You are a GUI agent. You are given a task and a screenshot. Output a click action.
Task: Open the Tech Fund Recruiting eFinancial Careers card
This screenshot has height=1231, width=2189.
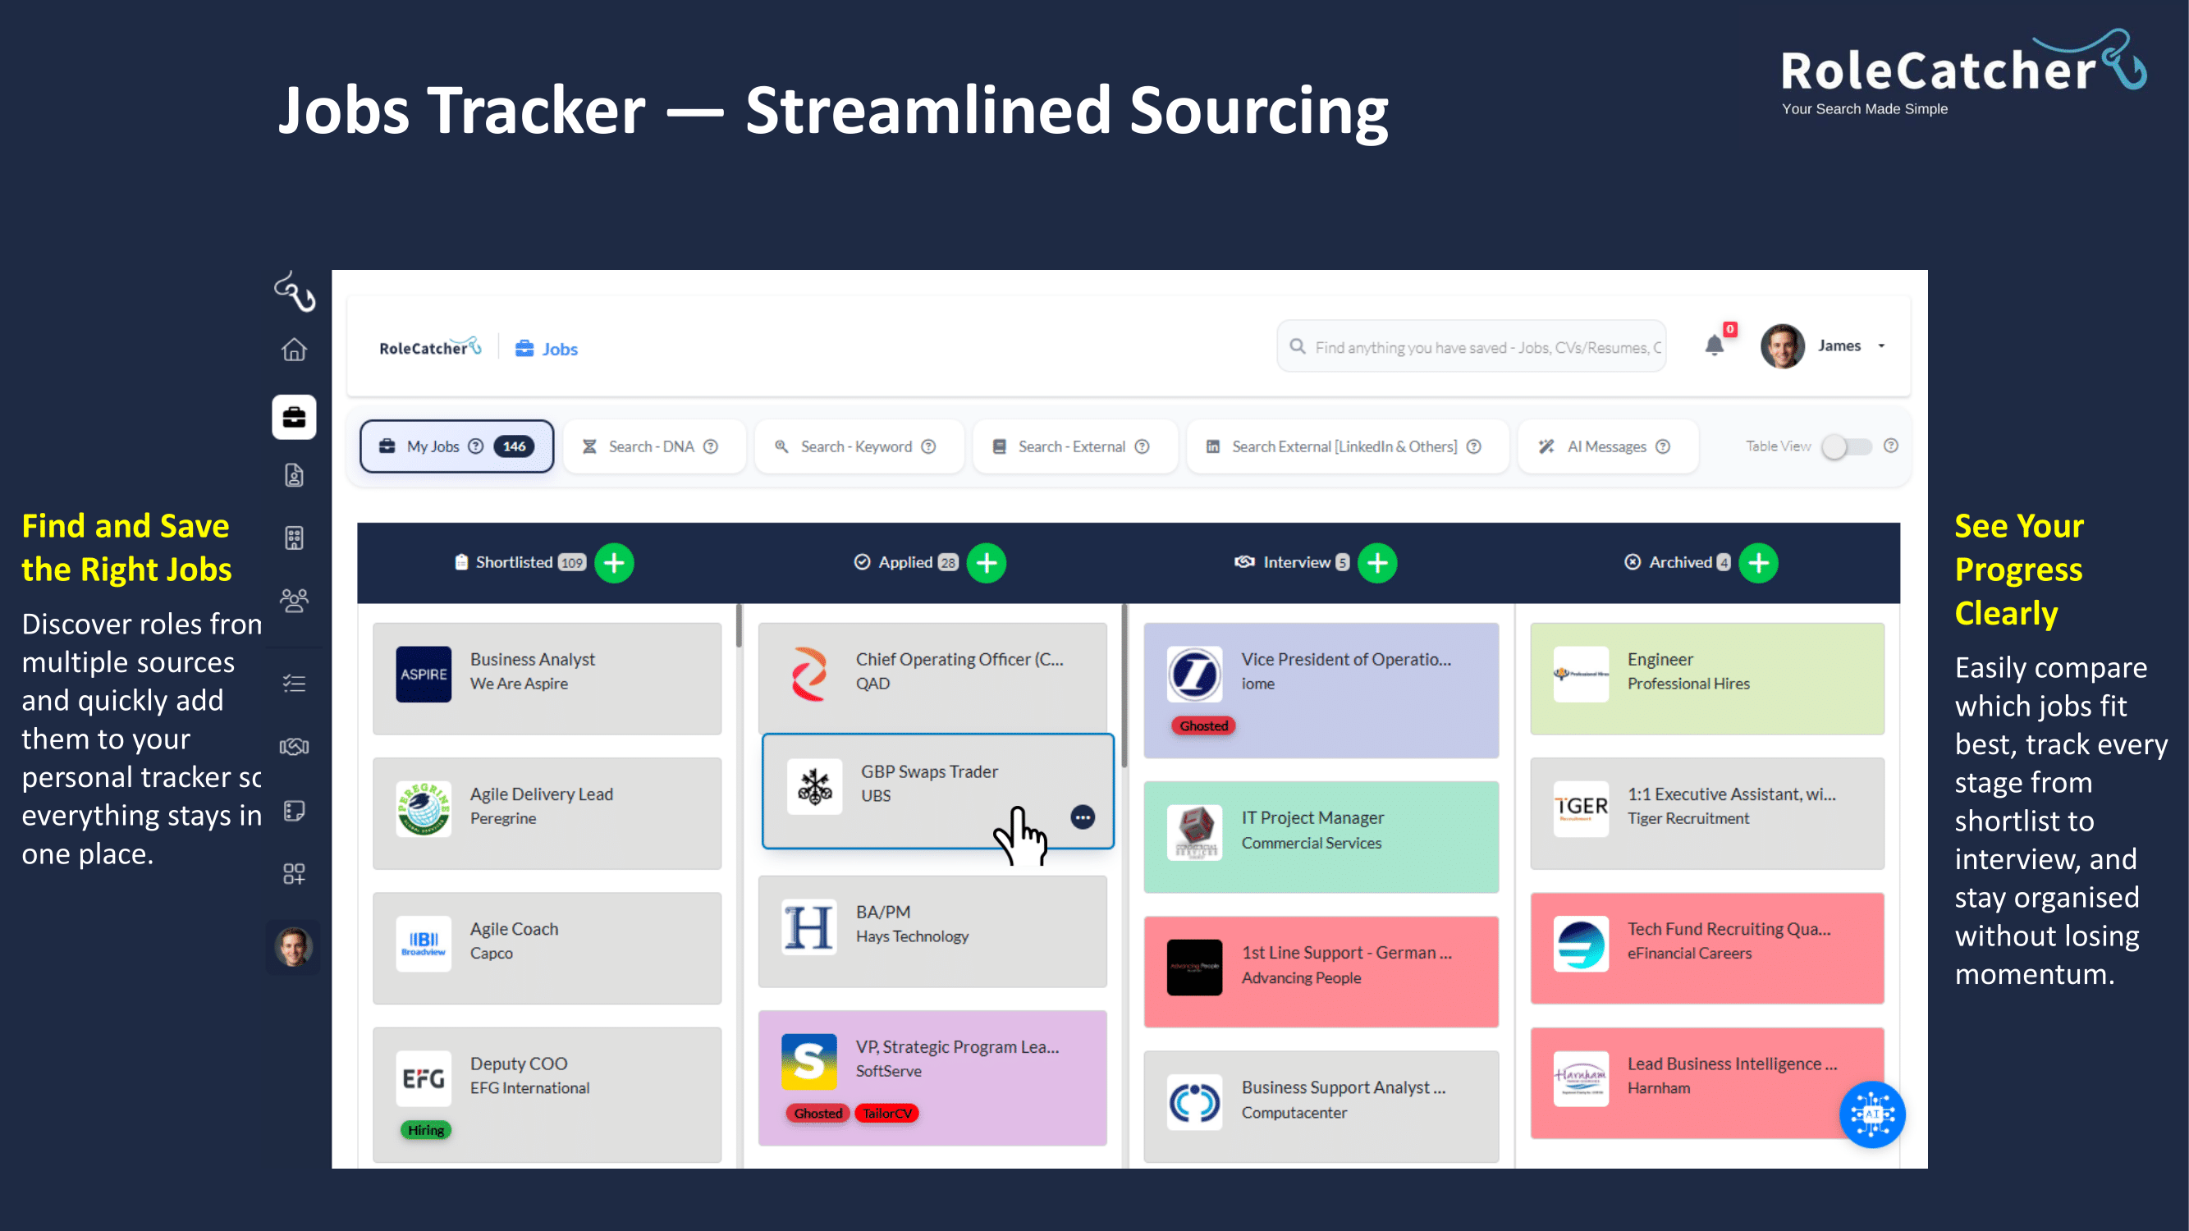pyautogui.click(x=1707, y=948)
